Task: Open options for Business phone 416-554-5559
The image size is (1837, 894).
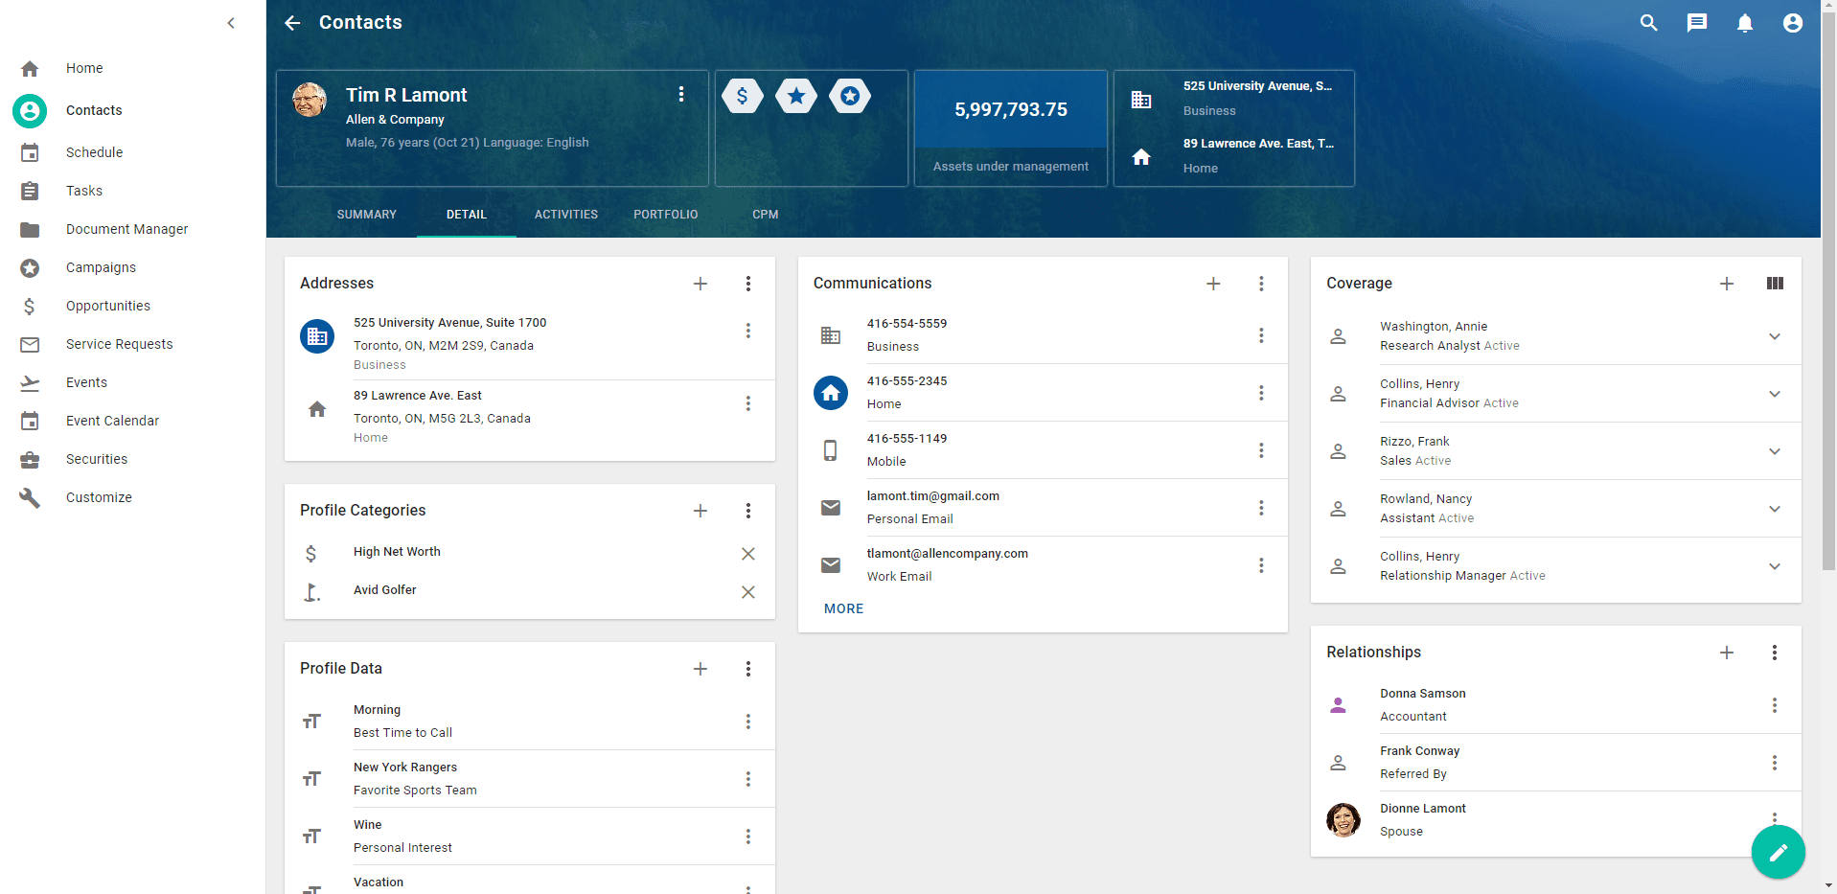Action: [x=1261, y=335]
